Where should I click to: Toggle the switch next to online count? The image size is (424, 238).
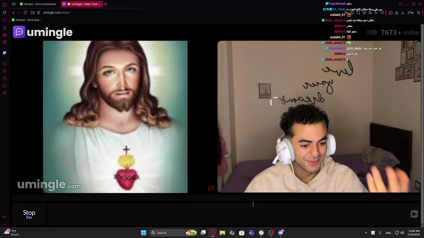click(372, 32)
